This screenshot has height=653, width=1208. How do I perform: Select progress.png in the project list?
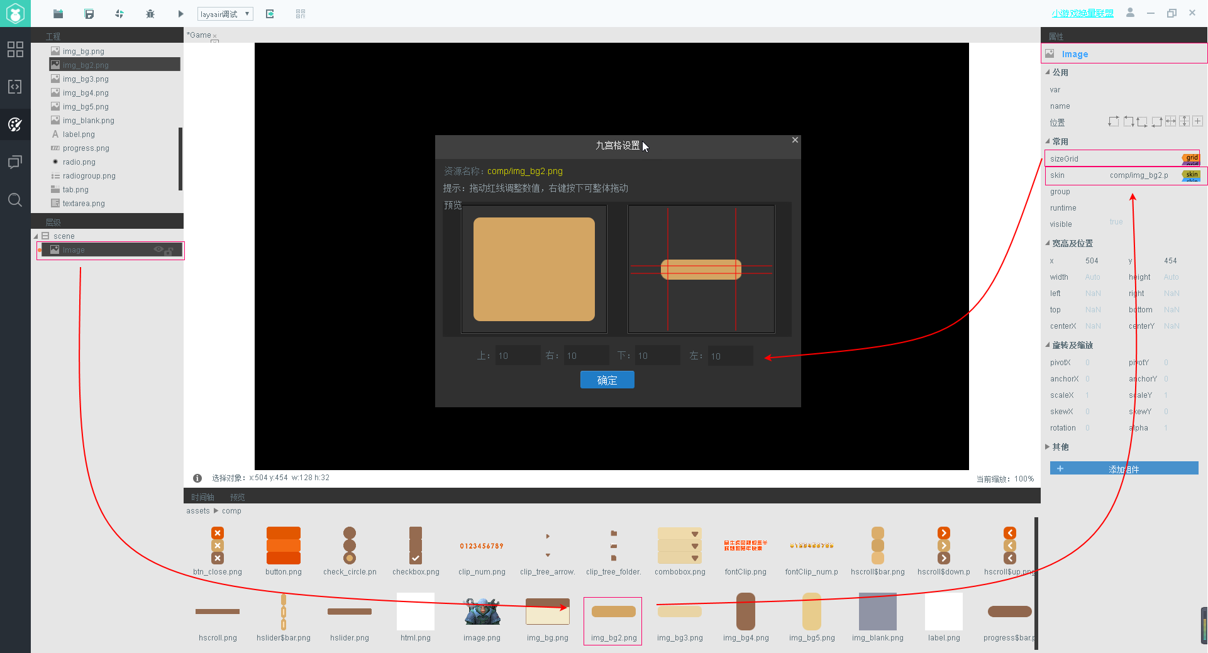click(86, 148)
